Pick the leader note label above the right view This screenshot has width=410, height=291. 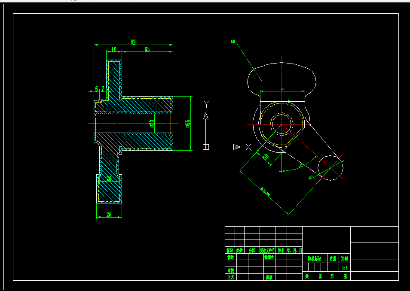tap(233, 42)
